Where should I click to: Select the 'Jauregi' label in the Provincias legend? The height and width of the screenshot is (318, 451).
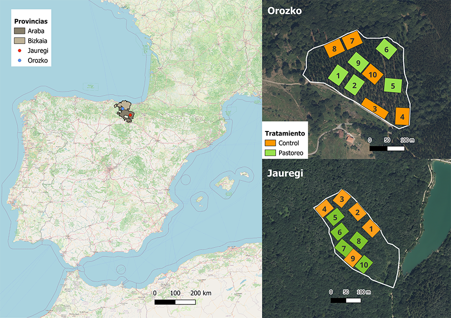pyautogui.click(x=38, y=51)
